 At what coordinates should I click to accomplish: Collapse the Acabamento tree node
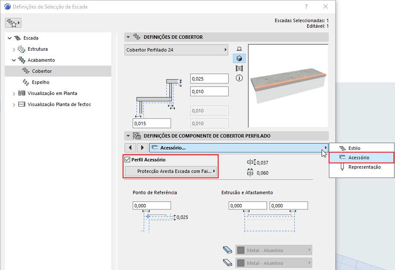14,60
